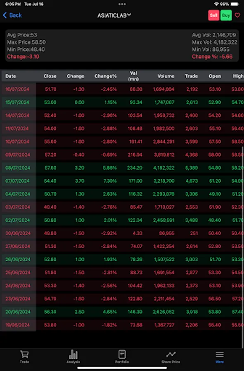Sort by the Open column header
The width and height of the screenshot is (244, 371).
tap(215, 76)
